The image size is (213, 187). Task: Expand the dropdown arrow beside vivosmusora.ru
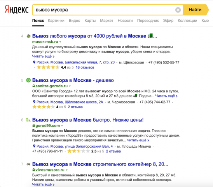click(67, 170)
